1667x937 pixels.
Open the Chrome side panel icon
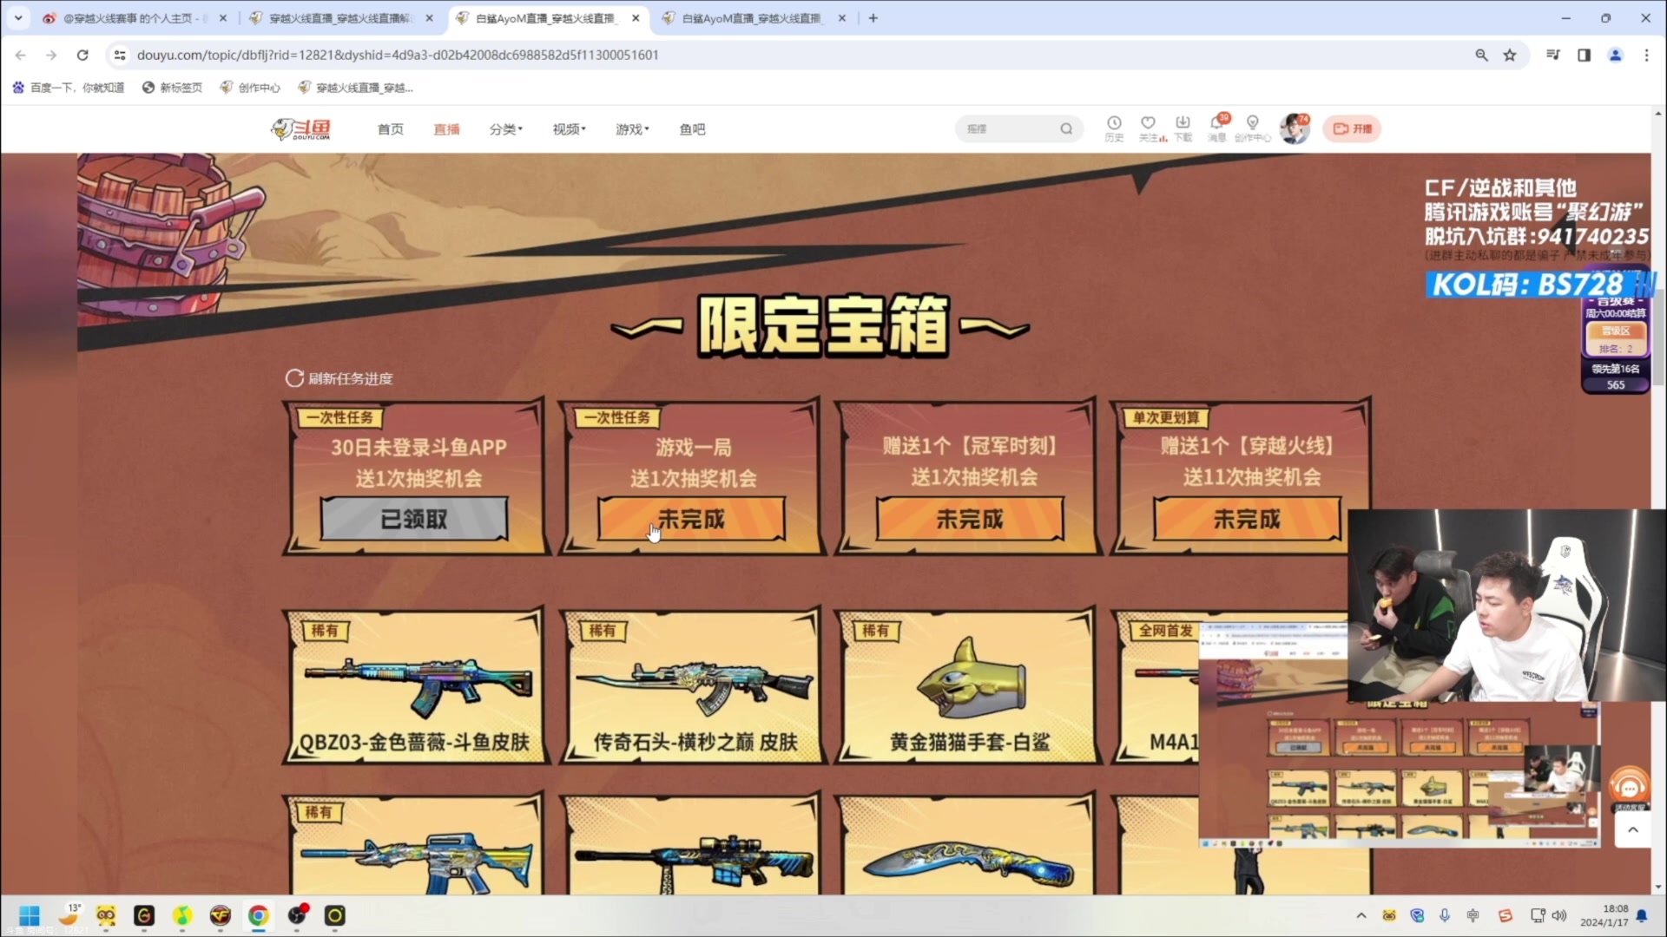[1584, 55]
